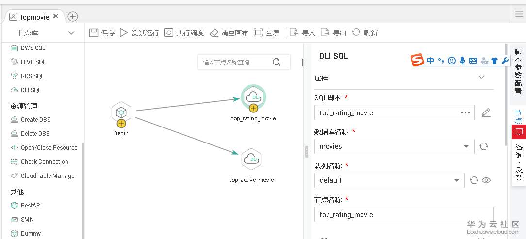
Task: Click the Save (保存) toolbar icon
Action: 94,33
